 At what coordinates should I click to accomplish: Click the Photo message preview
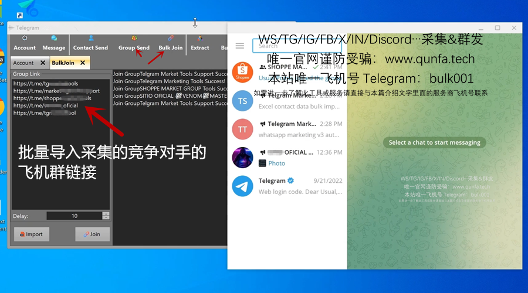[x=276, y=163]
